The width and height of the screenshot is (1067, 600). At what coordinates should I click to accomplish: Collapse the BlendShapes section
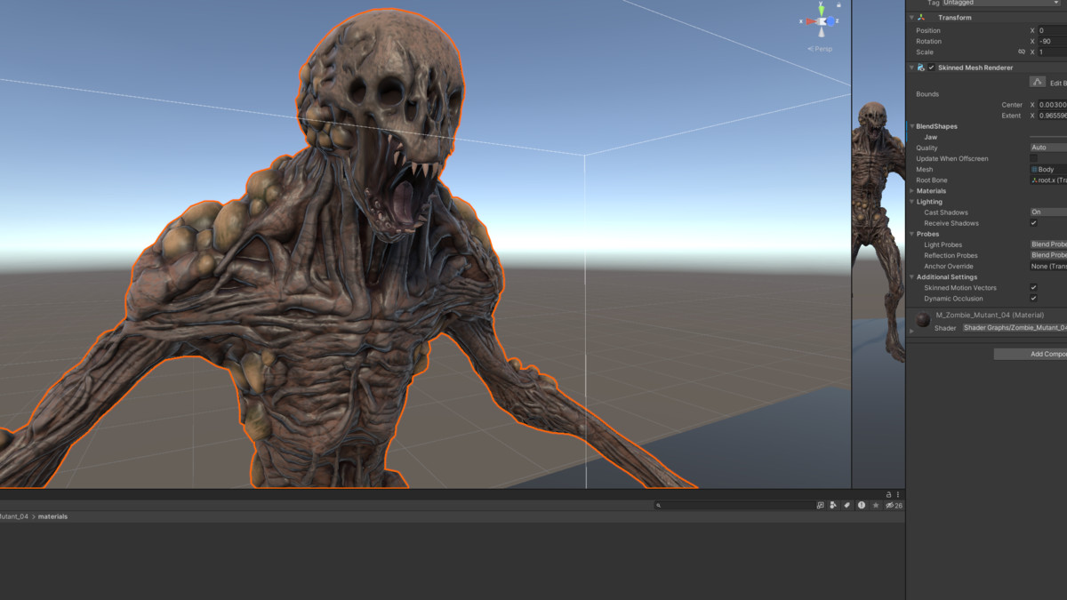pyautogui.click(x=911, y=126)
